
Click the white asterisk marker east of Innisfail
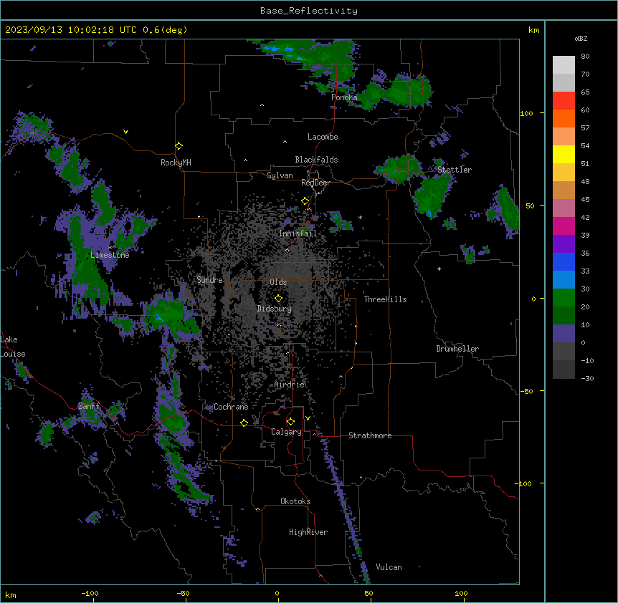coord(360,217)
